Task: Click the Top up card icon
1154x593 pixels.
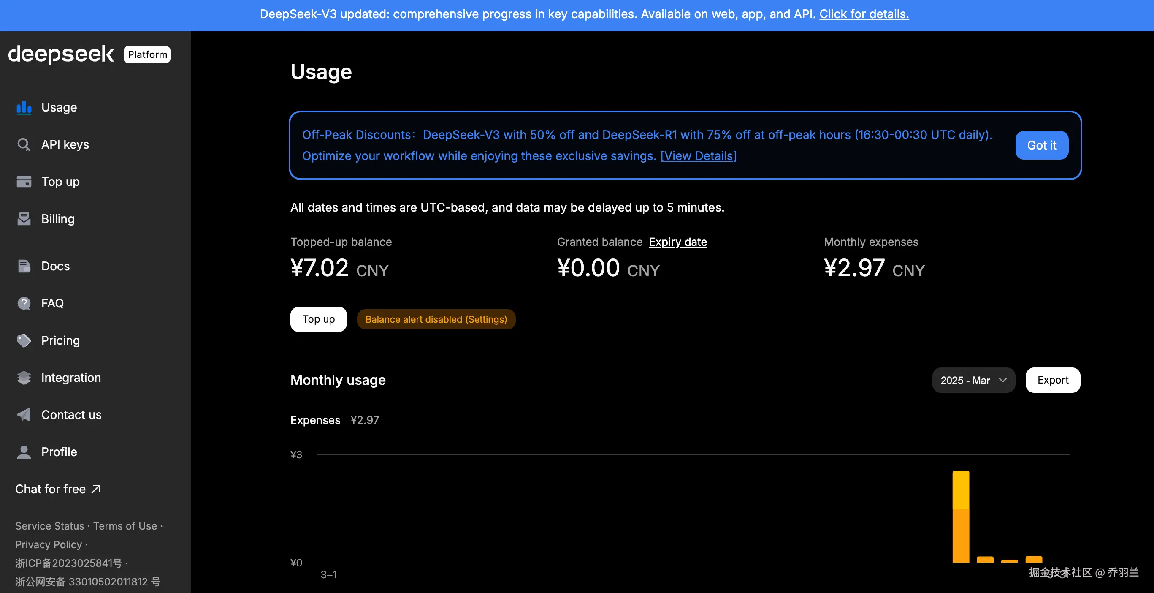Action: [x=24, y=182]
